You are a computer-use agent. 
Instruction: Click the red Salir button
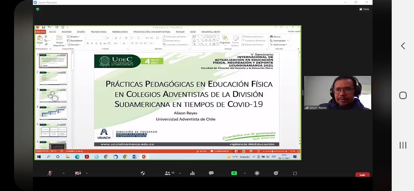362,175
